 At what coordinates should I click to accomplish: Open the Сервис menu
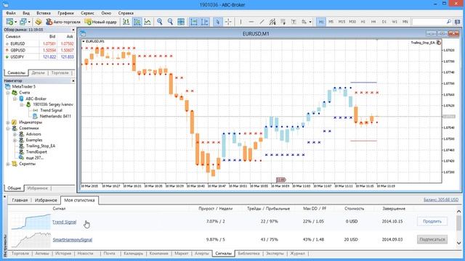click(87, 13)
